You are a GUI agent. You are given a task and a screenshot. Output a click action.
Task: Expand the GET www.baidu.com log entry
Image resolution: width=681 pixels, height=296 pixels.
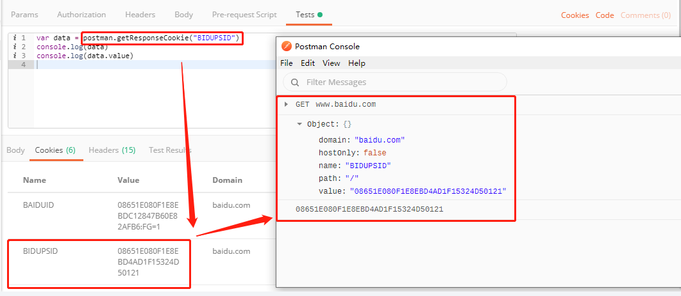point(286,104)
